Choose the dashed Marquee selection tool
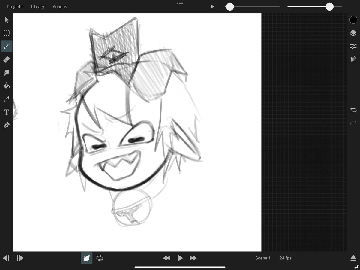The height and width of the screenshot is (270, 360). 7,33
